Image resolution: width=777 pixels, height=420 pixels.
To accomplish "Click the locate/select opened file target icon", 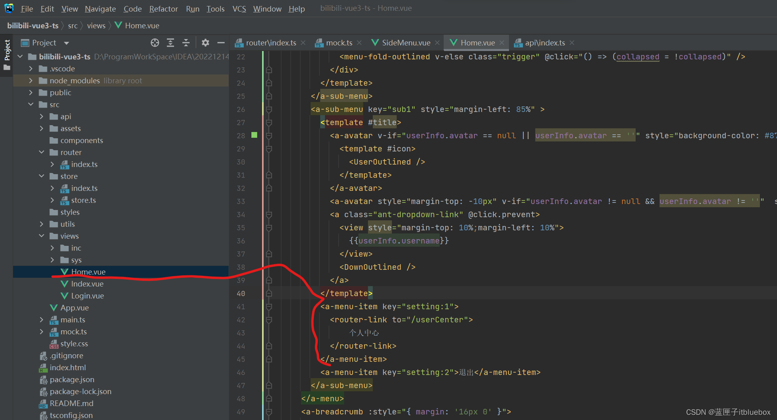I will (155, 43).
